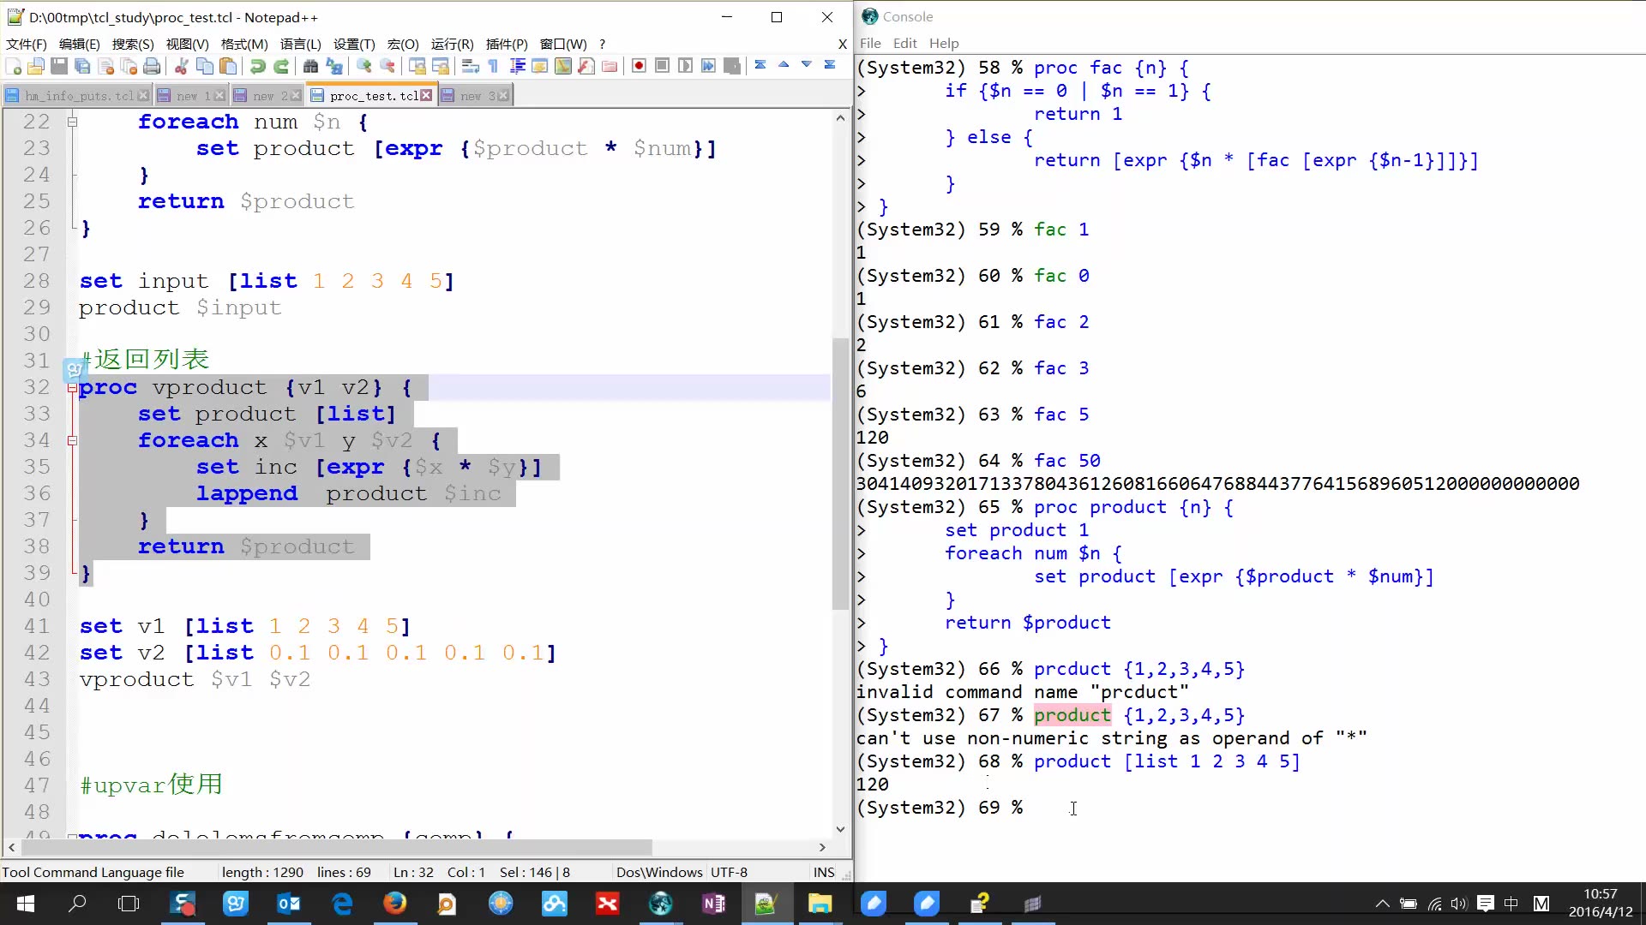Click the Undo arrow icon
This screenshot has width=1646, height=925.
[x=257, y=66]
